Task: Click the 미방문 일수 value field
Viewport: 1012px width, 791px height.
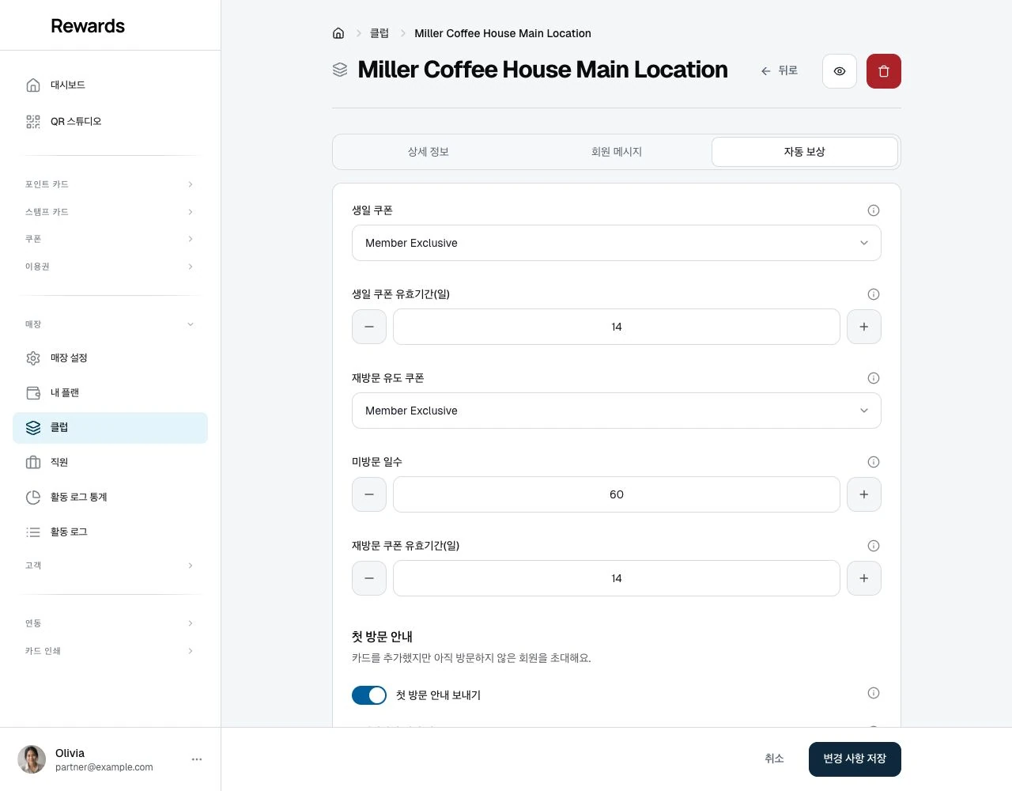Action: click(617, 494)
